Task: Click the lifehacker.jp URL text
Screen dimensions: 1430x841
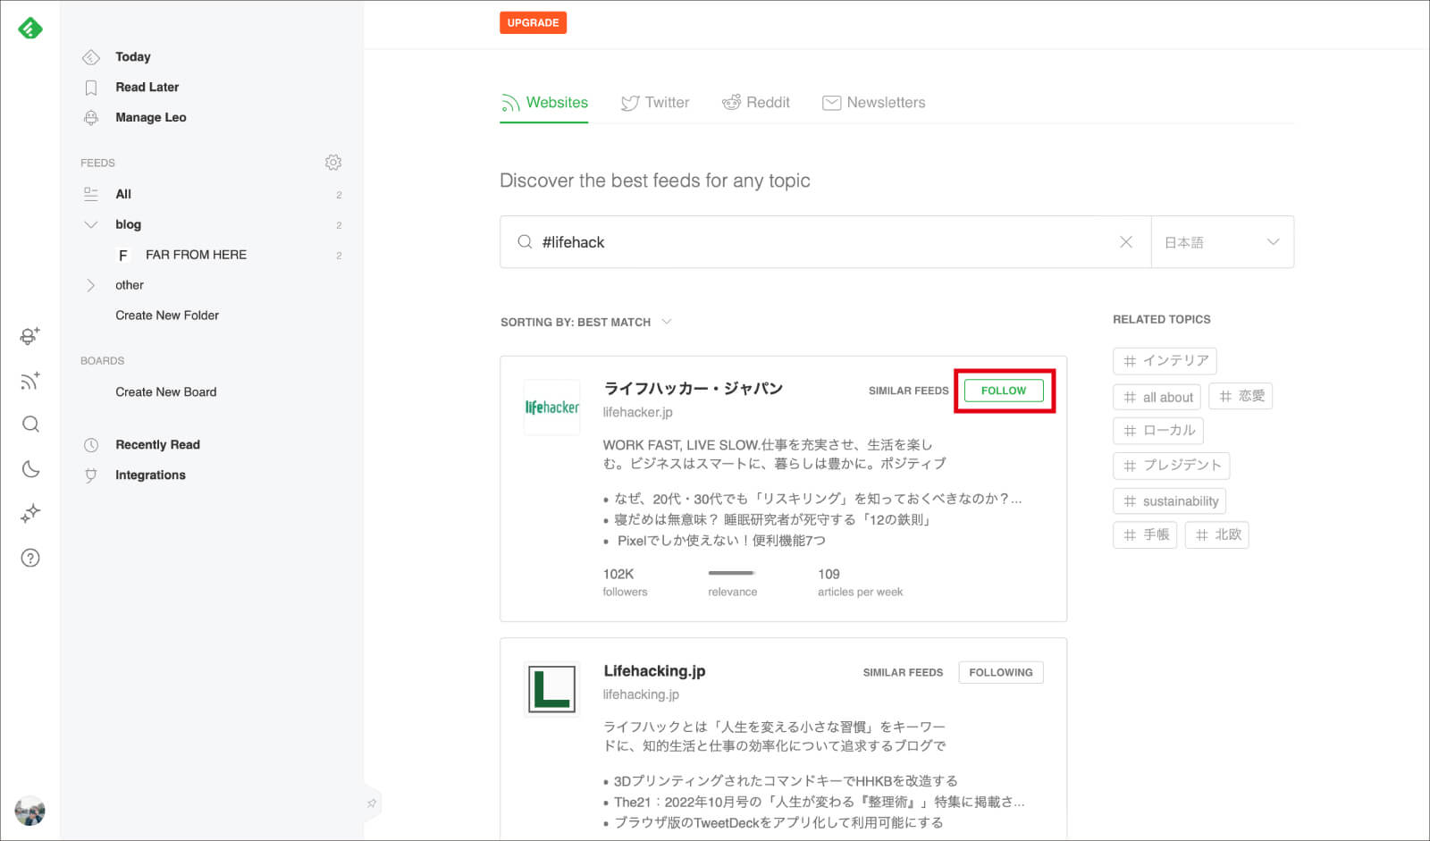Action: tap(637, 412)
